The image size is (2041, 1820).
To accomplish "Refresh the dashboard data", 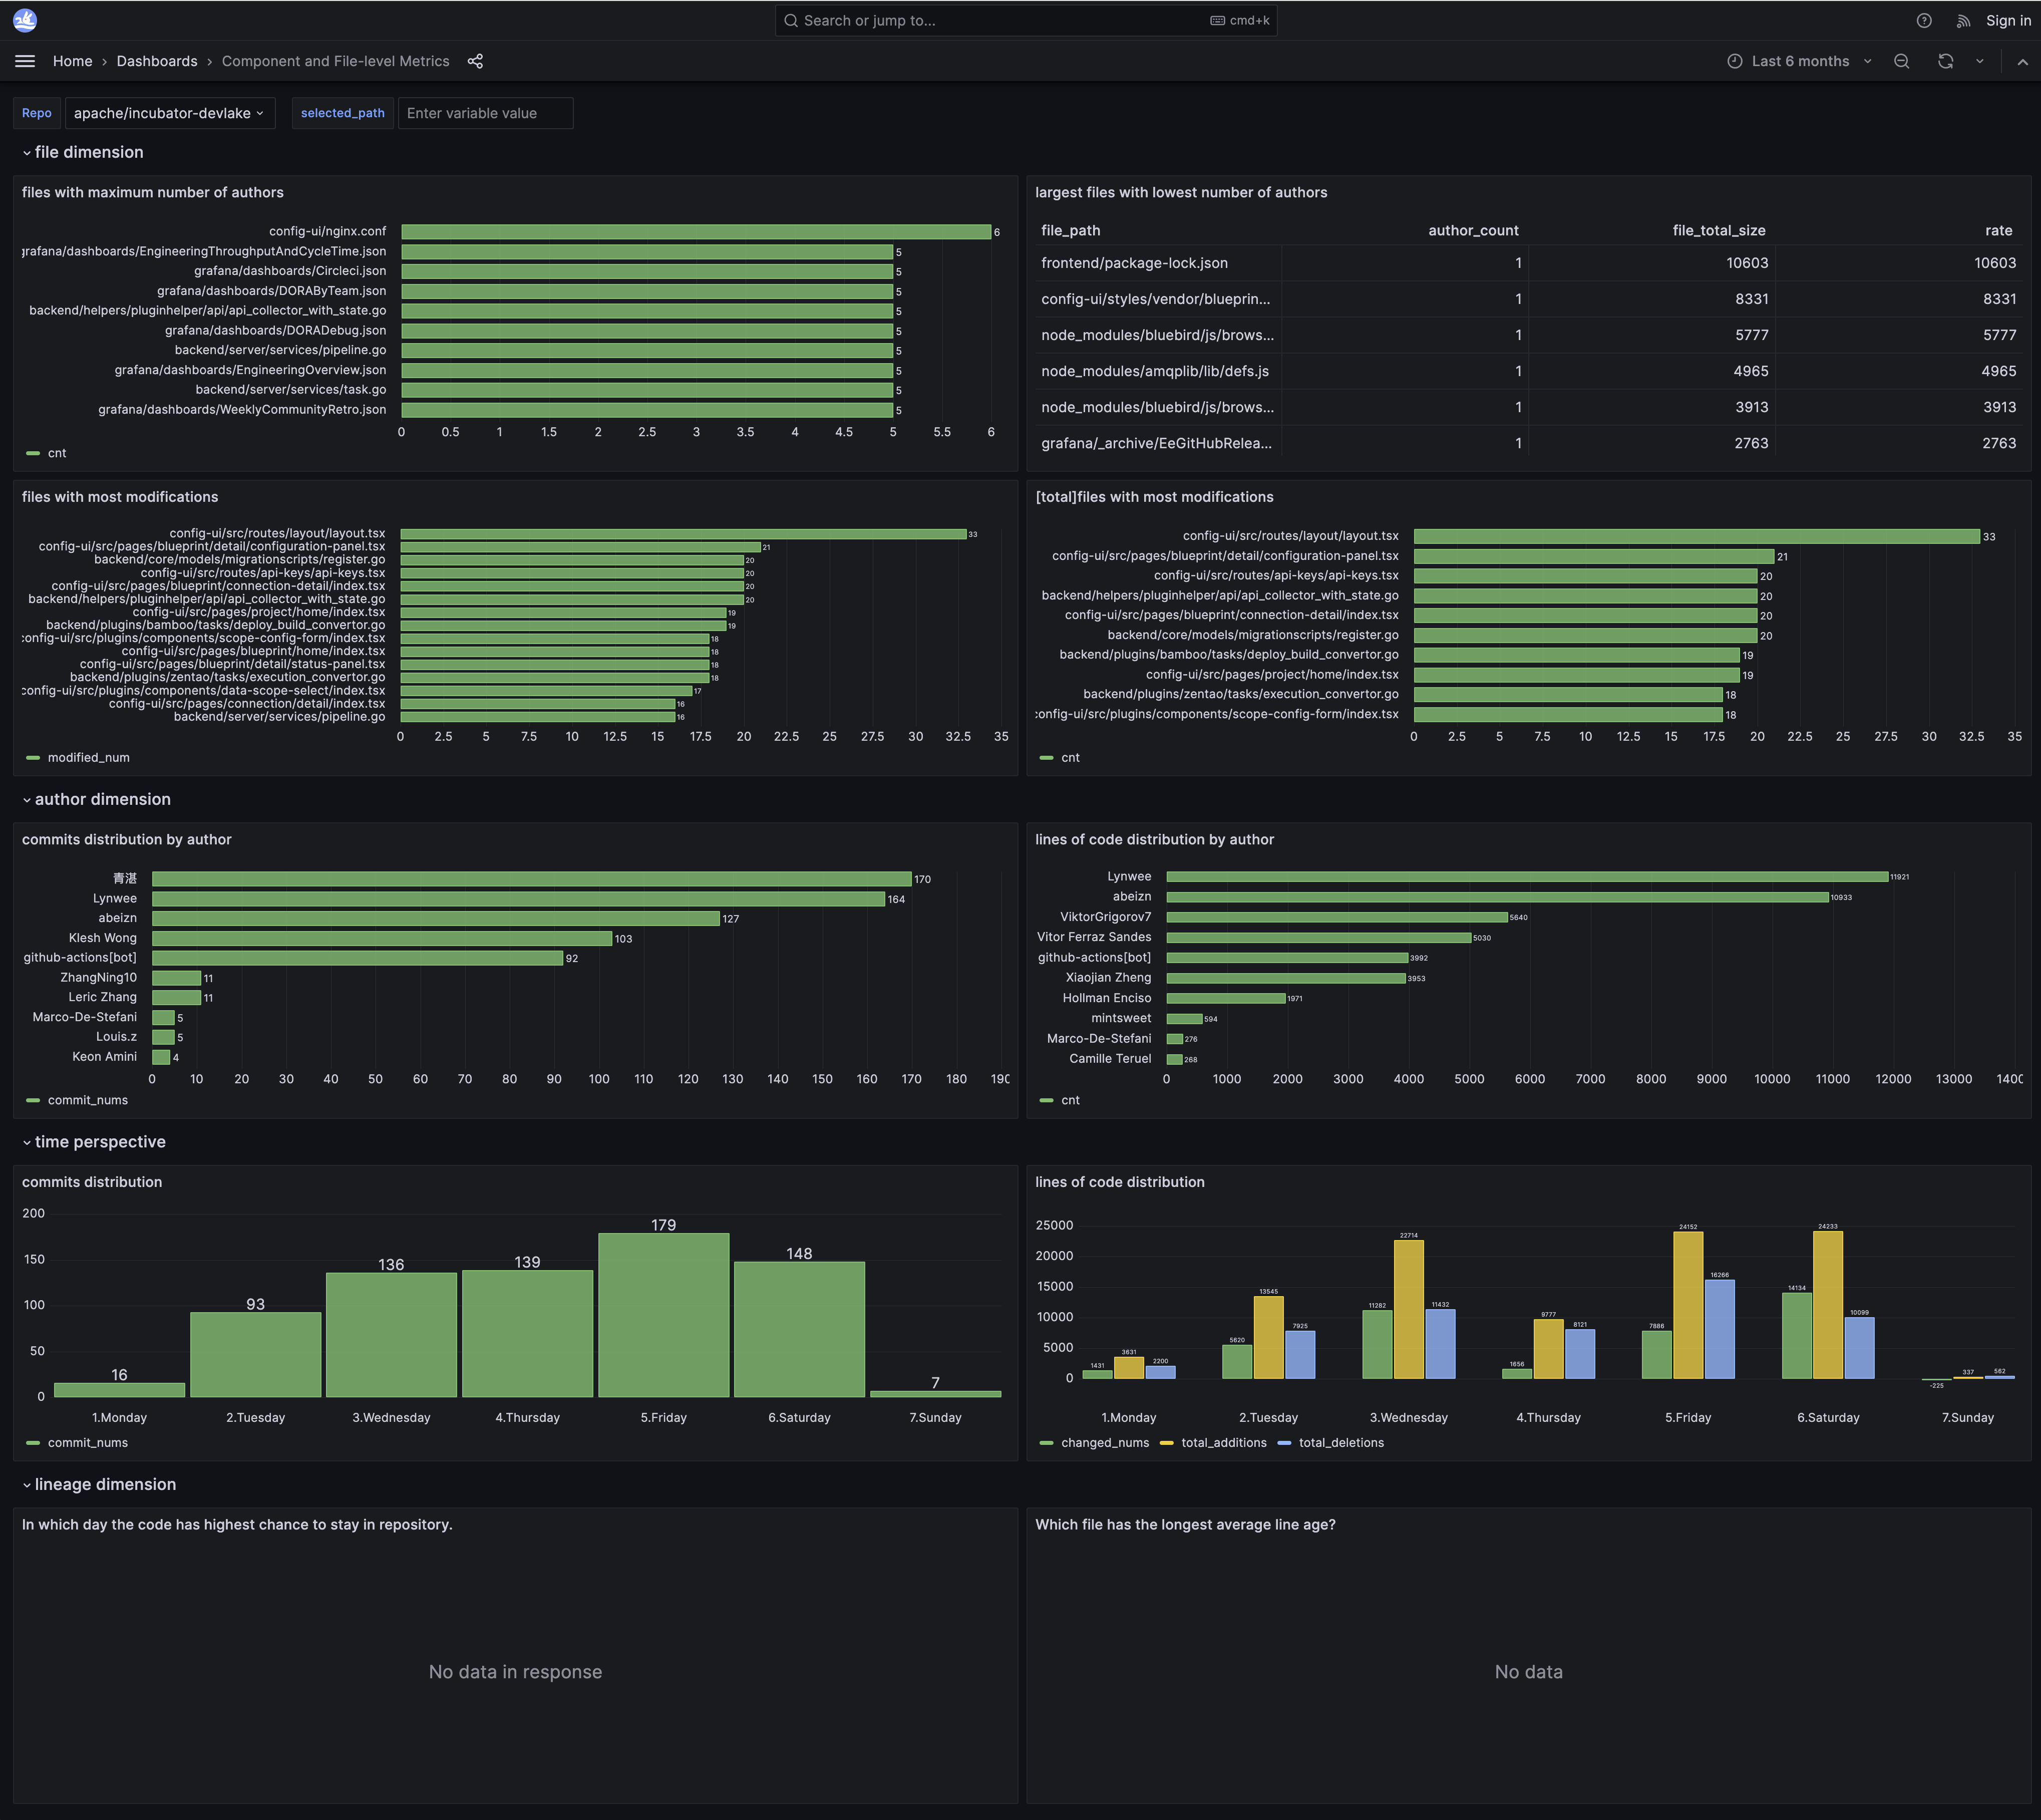I will coord(1944,61).
